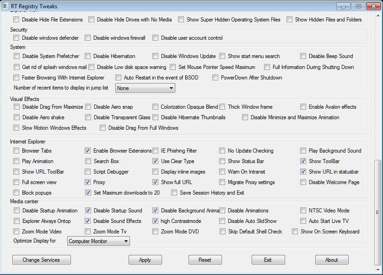This screenshot has width=383, height=275.
Task: Check Disable Transparent Glass
Action: tap(88, 117)
